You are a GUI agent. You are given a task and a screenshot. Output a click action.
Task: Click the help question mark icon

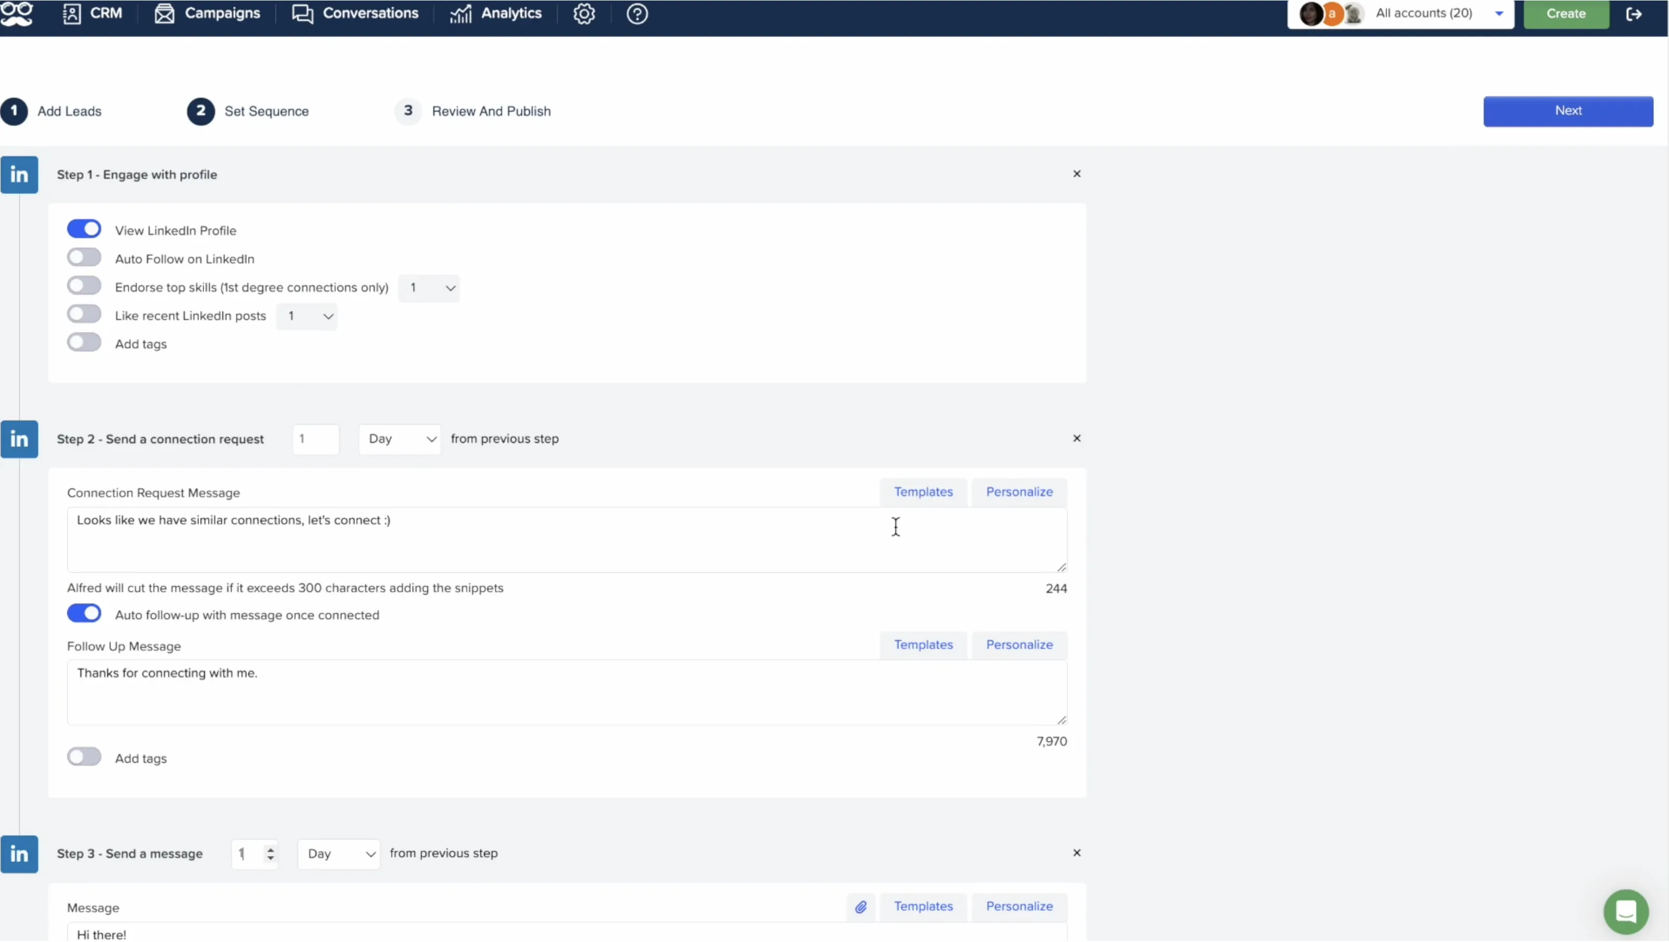tap(637, 14)
